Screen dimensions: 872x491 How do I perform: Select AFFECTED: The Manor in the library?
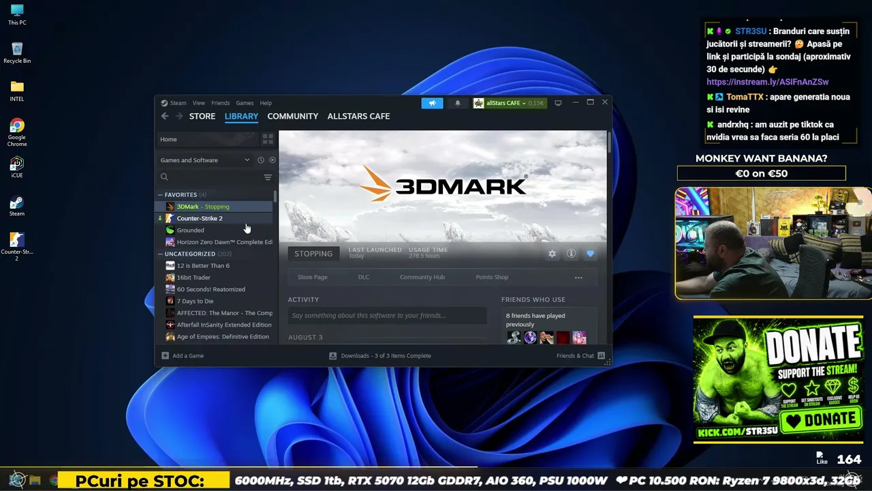coord(215,313)
